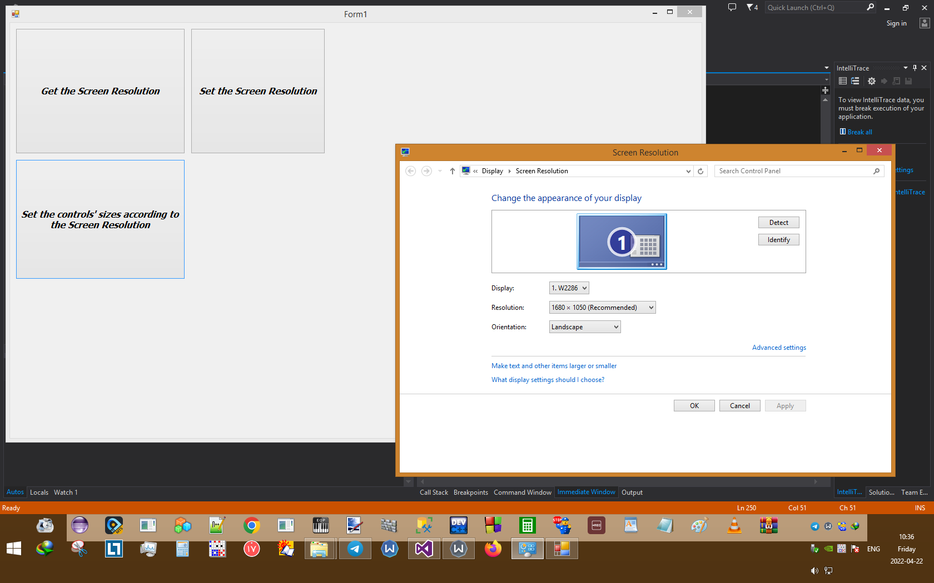The width and height of the screenshot is (934, 583).
Task: Open the green calculator taskbar icon
Action: coord(528,525)
